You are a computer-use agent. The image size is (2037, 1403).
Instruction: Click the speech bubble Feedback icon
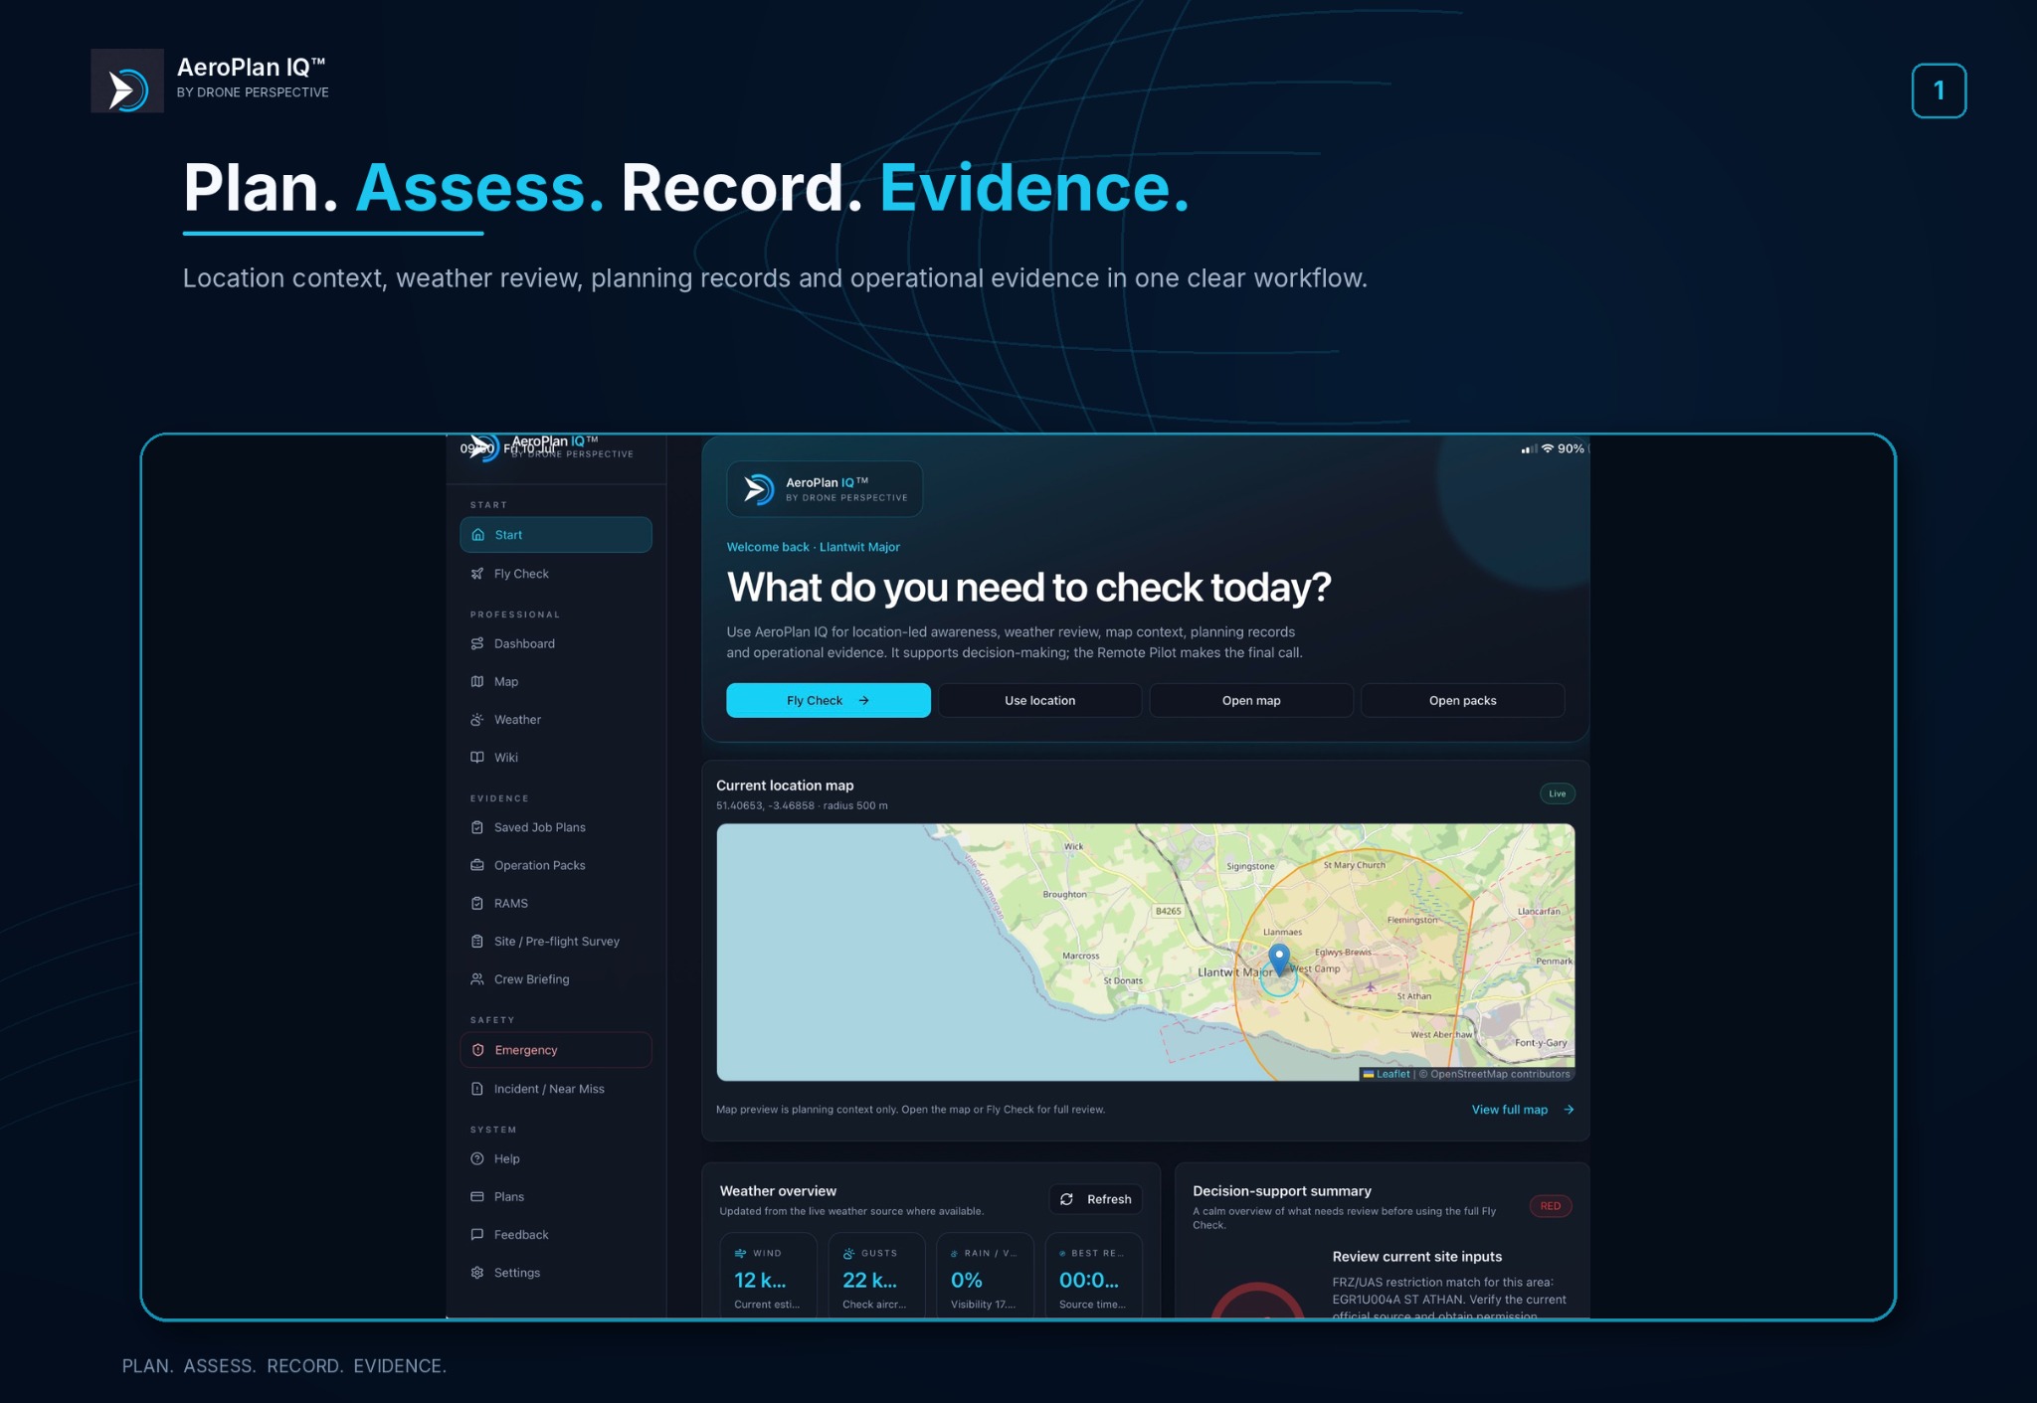[477, 1234]
